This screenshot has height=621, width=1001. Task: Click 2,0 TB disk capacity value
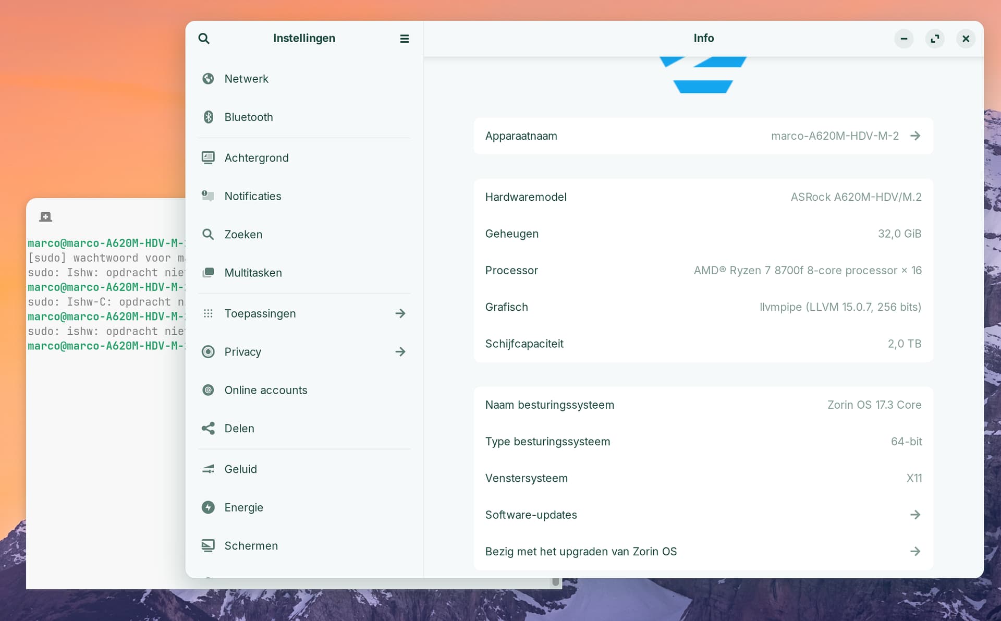point(904,344)
